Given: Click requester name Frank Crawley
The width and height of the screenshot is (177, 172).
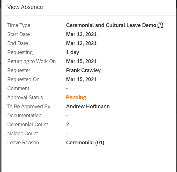Looking at the screenshot, I should [x=83, y=70].
